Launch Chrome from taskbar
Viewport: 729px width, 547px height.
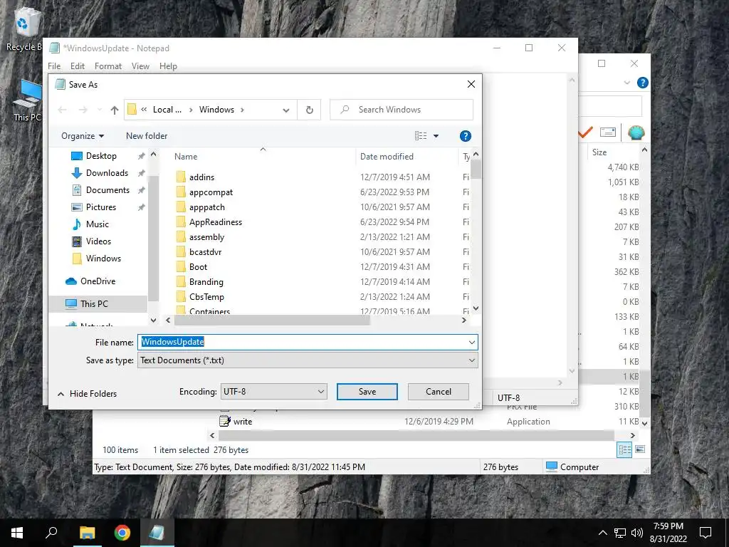pyautogui.click(x=122, y=533)
